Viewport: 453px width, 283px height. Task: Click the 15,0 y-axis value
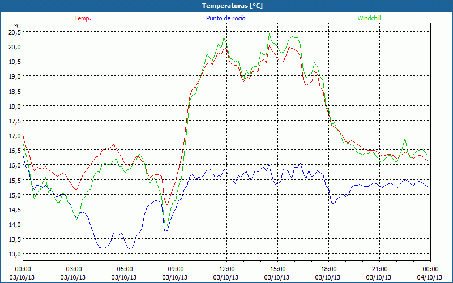tap(15, 195)
